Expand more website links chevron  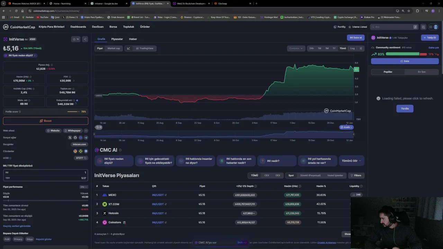click(x=86, y=131)
